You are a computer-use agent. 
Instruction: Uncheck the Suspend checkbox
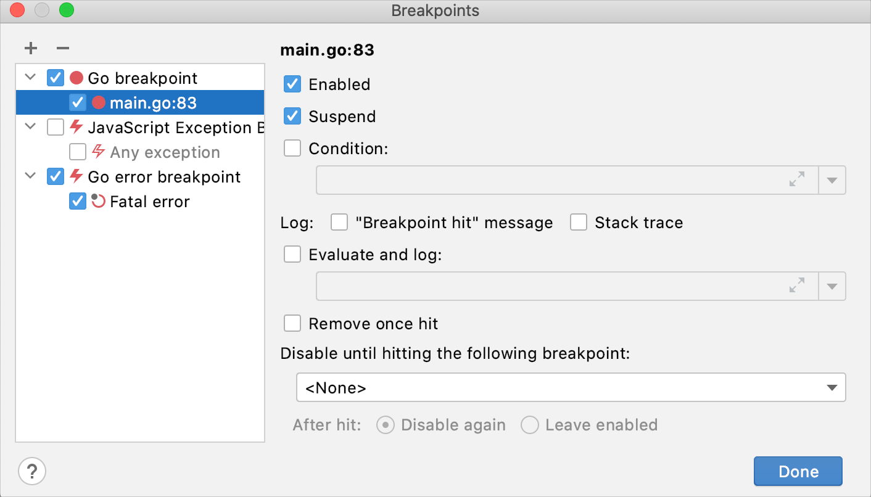click(292, 116)
